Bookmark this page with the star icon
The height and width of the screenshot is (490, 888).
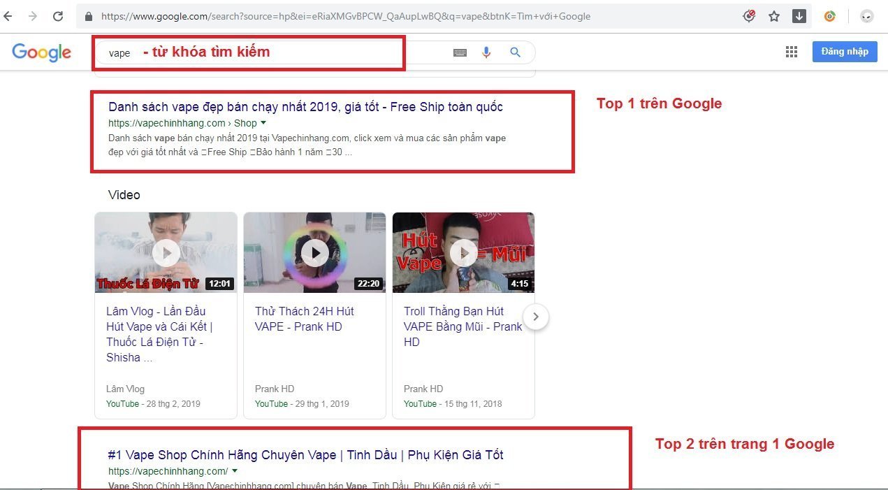[x=774, y=16]
